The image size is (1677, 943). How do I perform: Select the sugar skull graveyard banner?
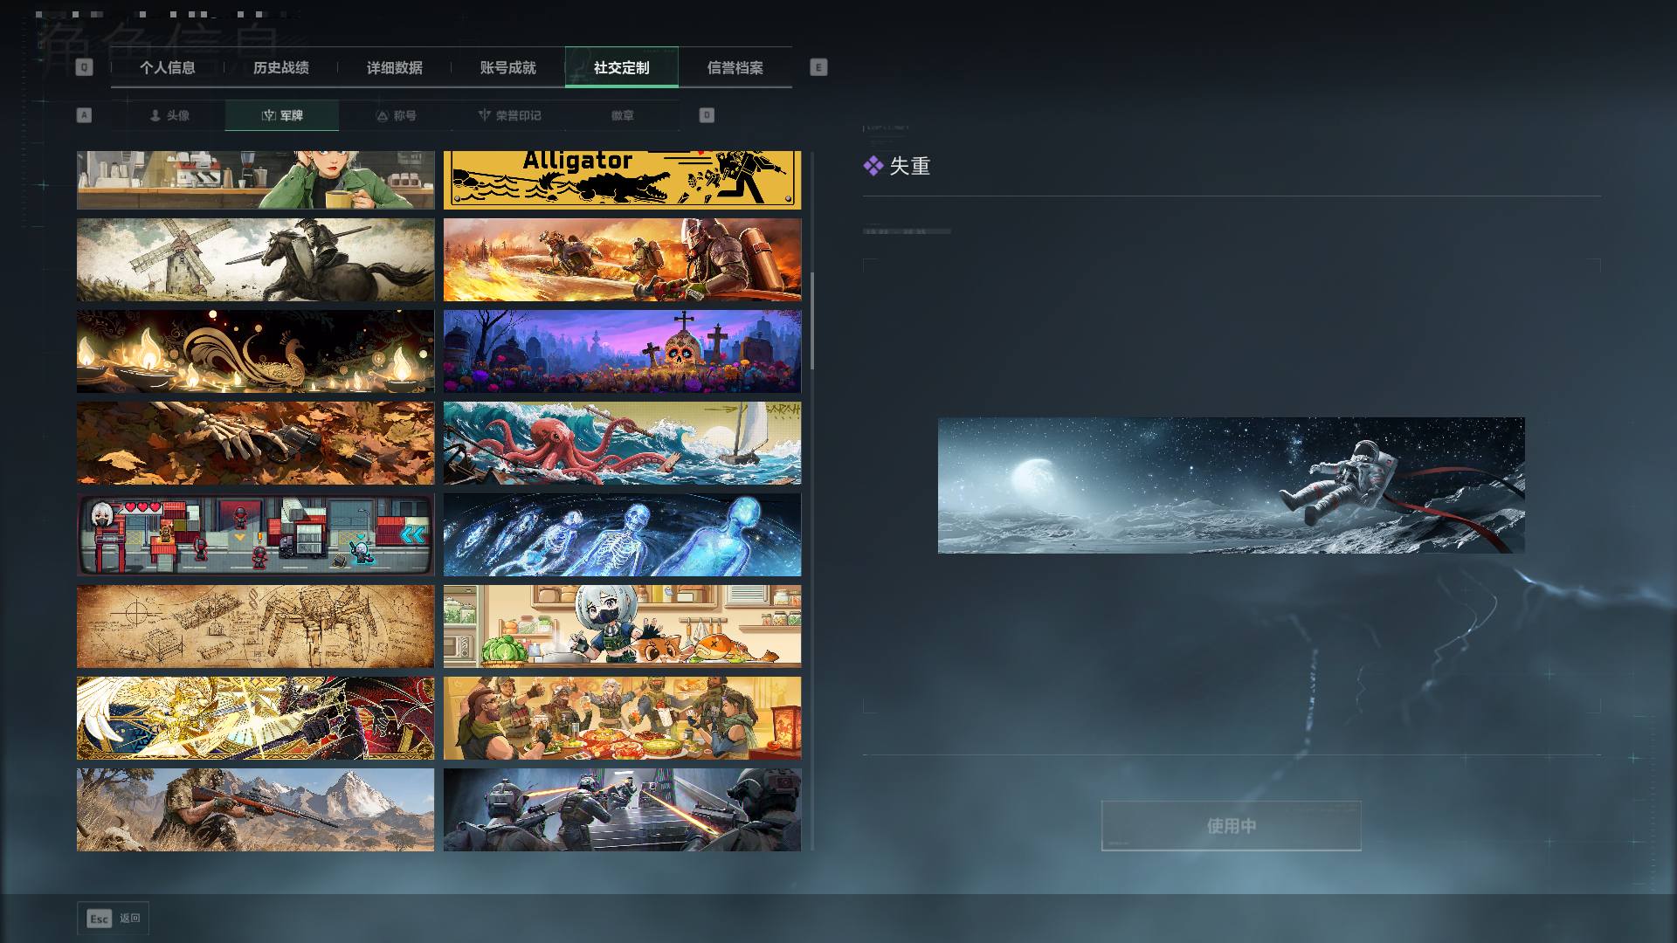[x=622, y=351]
